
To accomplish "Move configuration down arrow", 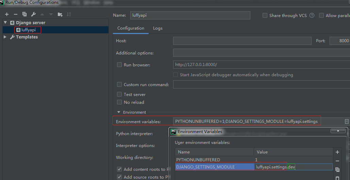I will tap(51, 14).
